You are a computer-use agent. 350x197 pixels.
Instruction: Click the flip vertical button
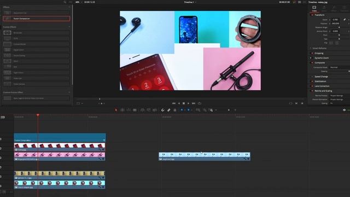(337, 43)
